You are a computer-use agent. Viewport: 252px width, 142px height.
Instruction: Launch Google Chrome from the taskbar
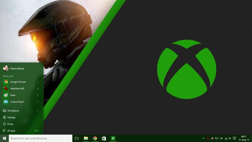tap(95, 138)
